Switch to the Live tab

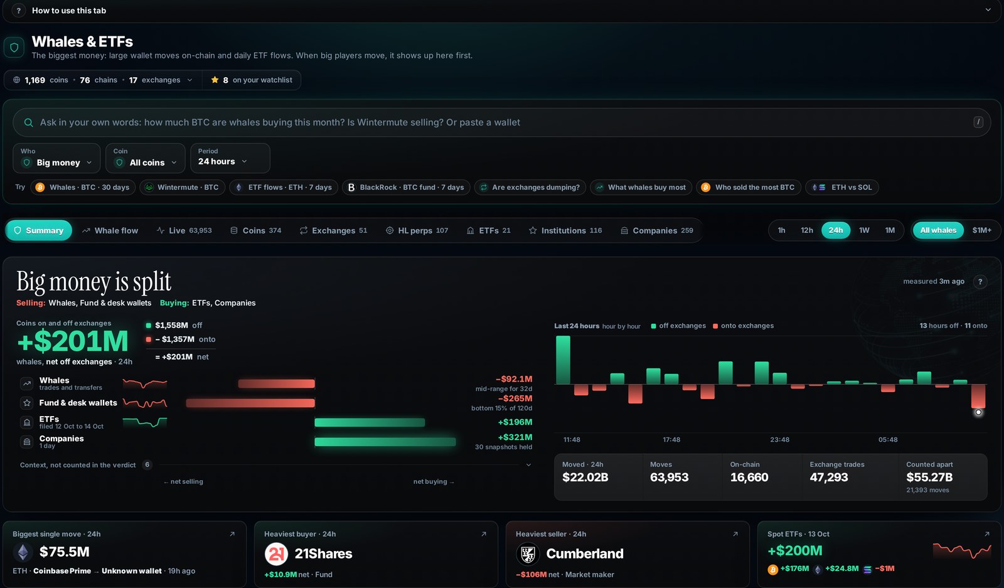184,230
